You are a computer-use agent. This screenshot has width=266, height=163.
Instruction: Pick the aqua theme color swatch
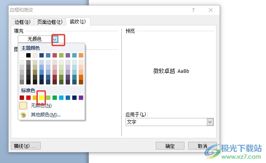pos(74,55)
